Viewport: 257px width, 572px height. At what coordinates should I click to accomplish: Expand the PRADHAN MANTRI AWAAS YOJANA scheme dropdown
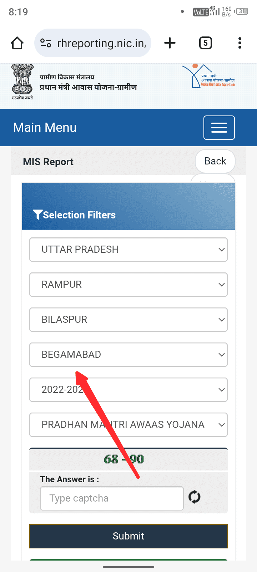(x=128, y=425)
